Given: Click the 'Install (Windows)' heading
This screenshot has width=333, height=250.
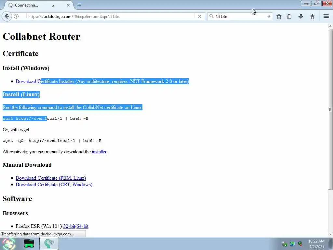Looking at the screenshot, I should tap(26, 68).
